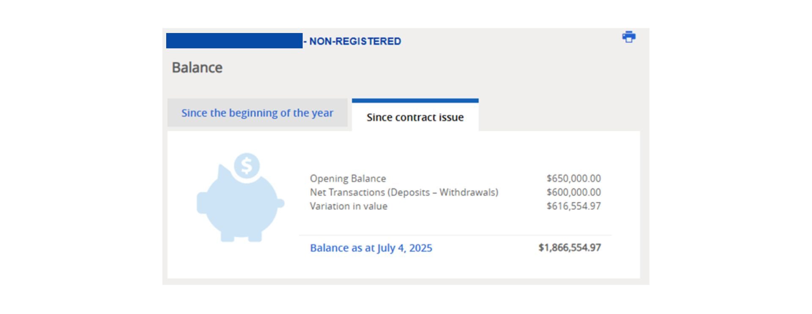The image size is (812, 314).
Task: Click Net Transactions (Deposits – Withdrawals) label
Action: [404, 192]
